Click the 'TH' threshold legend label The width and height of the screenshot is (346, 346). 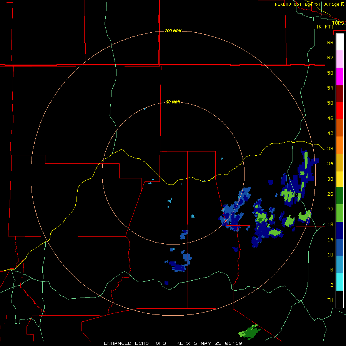[x=330, y=300]
